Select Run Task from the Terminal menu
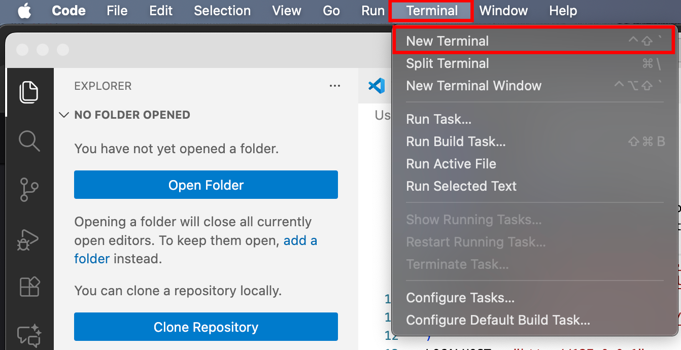Image resolution: width=681 pixels, height=350 pixels. click(438, 119)
